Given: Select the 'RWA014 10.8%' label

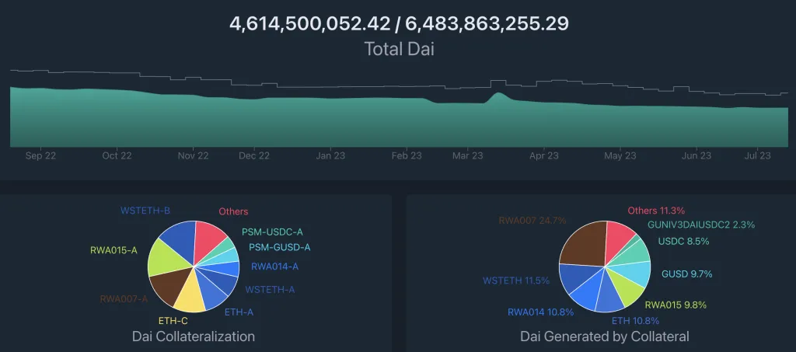Looking at the screenshot, I should (x=541, y=312).
